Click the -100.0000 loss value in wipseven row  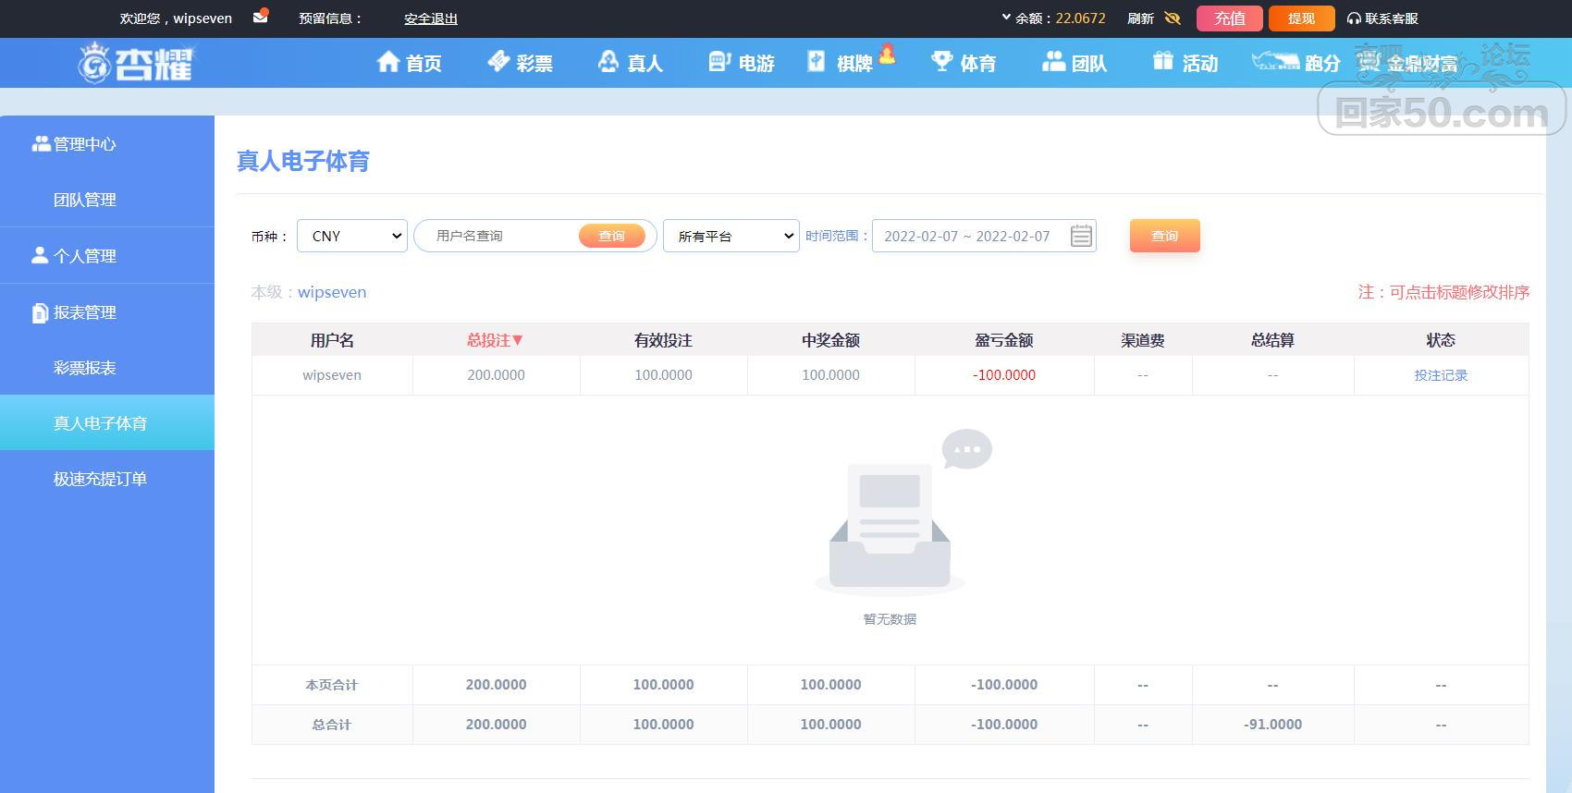click(1004, 375)
